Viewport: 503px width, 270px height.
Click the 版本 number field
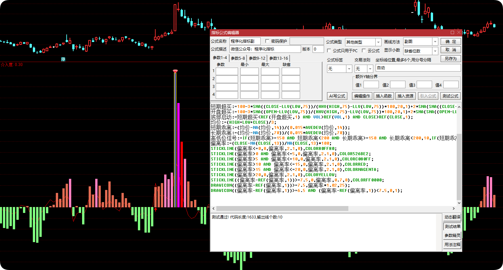pos(318,49)
